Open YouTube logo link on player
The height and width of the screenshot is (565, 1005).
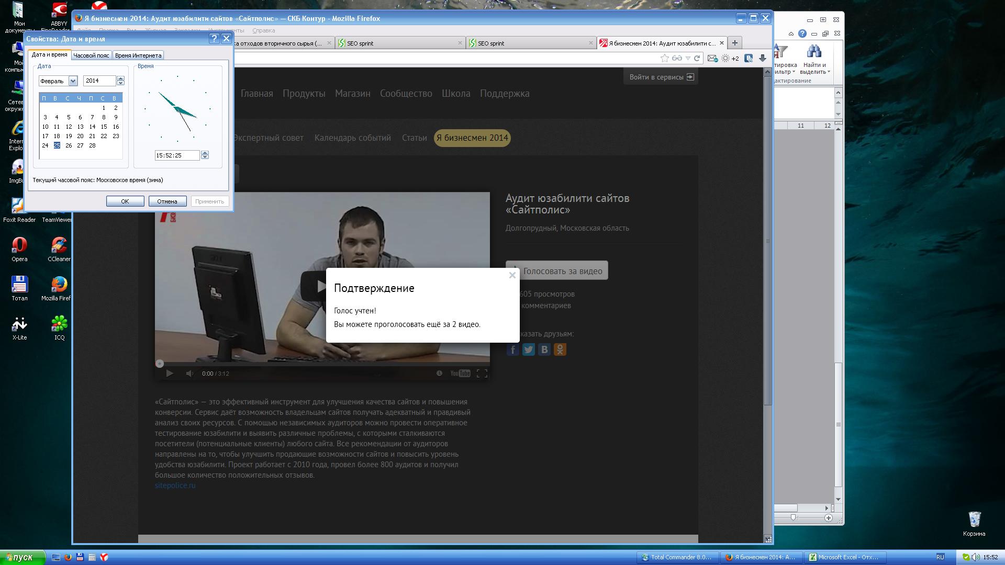pos(460,373)
